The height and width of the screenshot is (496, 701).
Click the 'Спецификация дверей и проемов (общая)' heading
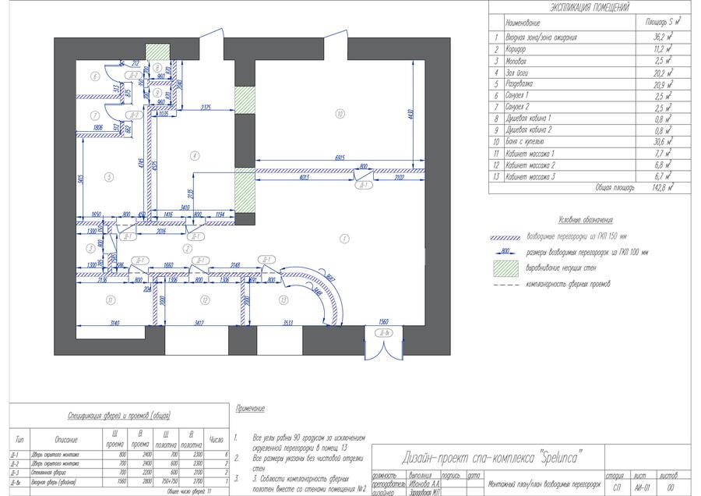(x=119, y=416)
